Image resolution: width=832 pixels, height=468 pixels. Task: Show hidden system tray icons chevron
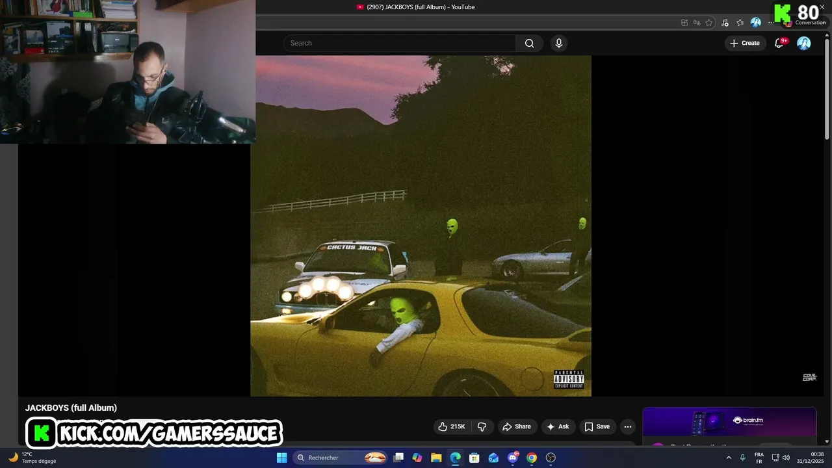(729, 458)
